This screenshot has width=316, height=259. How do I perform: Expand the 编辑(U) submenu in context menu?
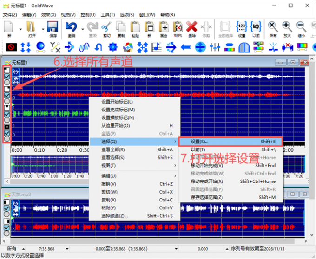tap(134, 176)
